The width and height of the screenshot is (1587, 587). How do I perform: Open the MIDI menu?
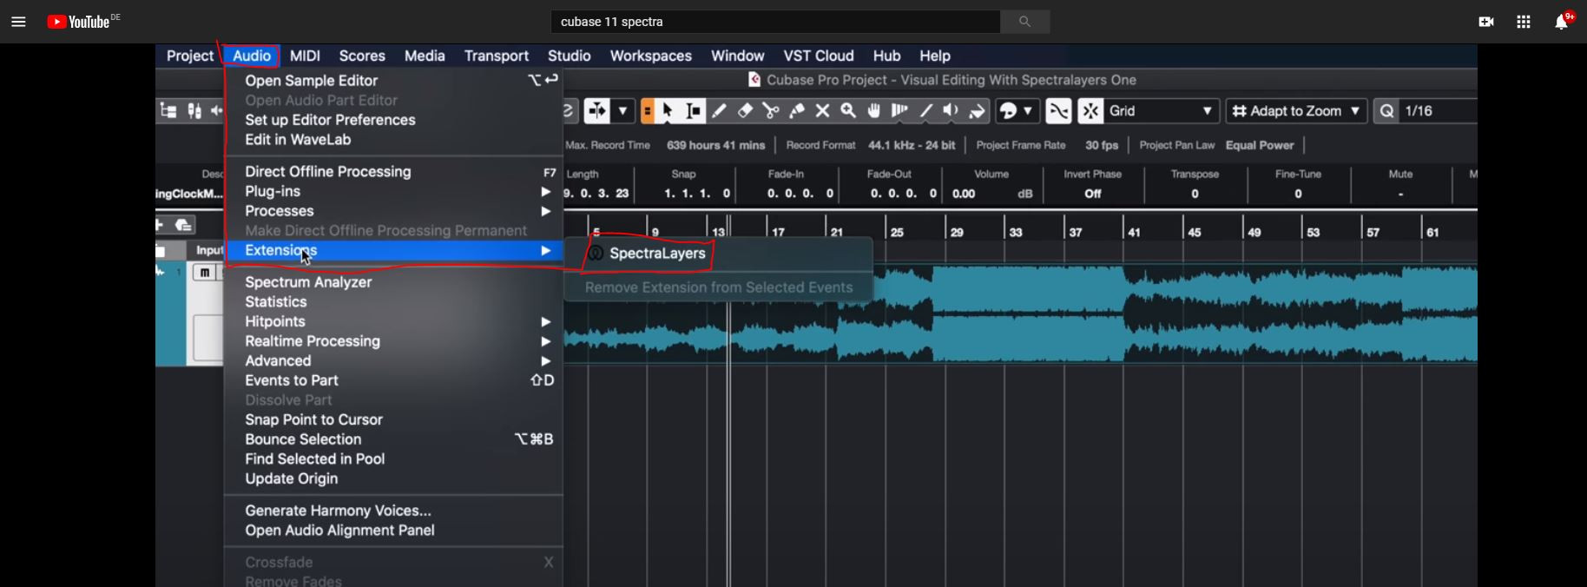click(x=305, y=56)
